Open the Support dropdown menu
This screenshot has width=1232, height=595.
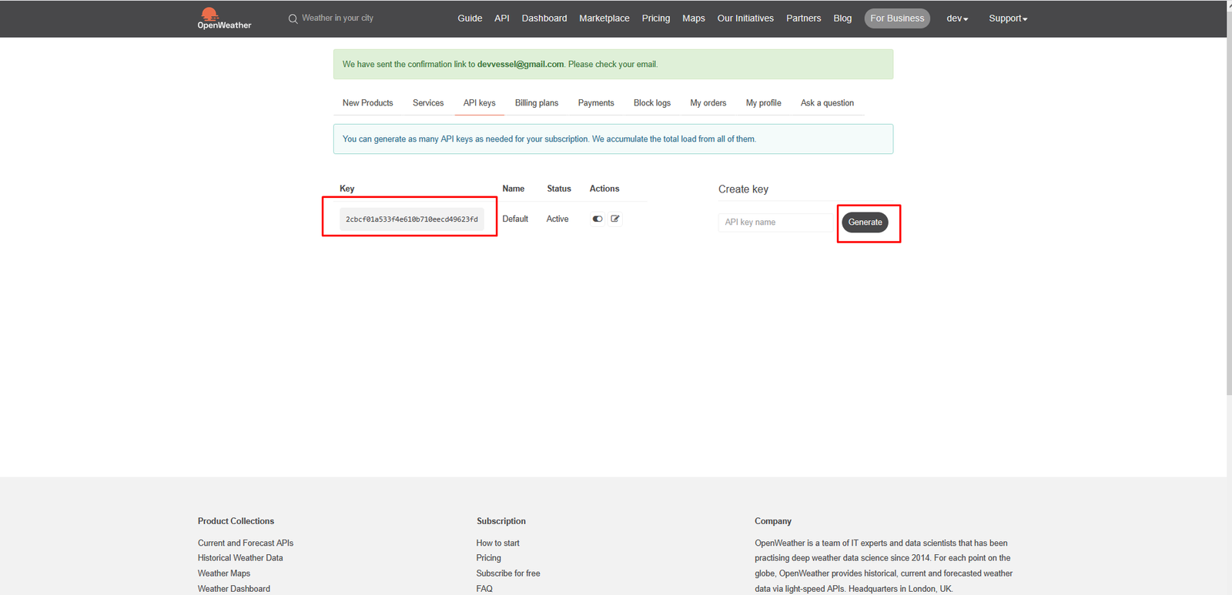(x=1008, y=18)
